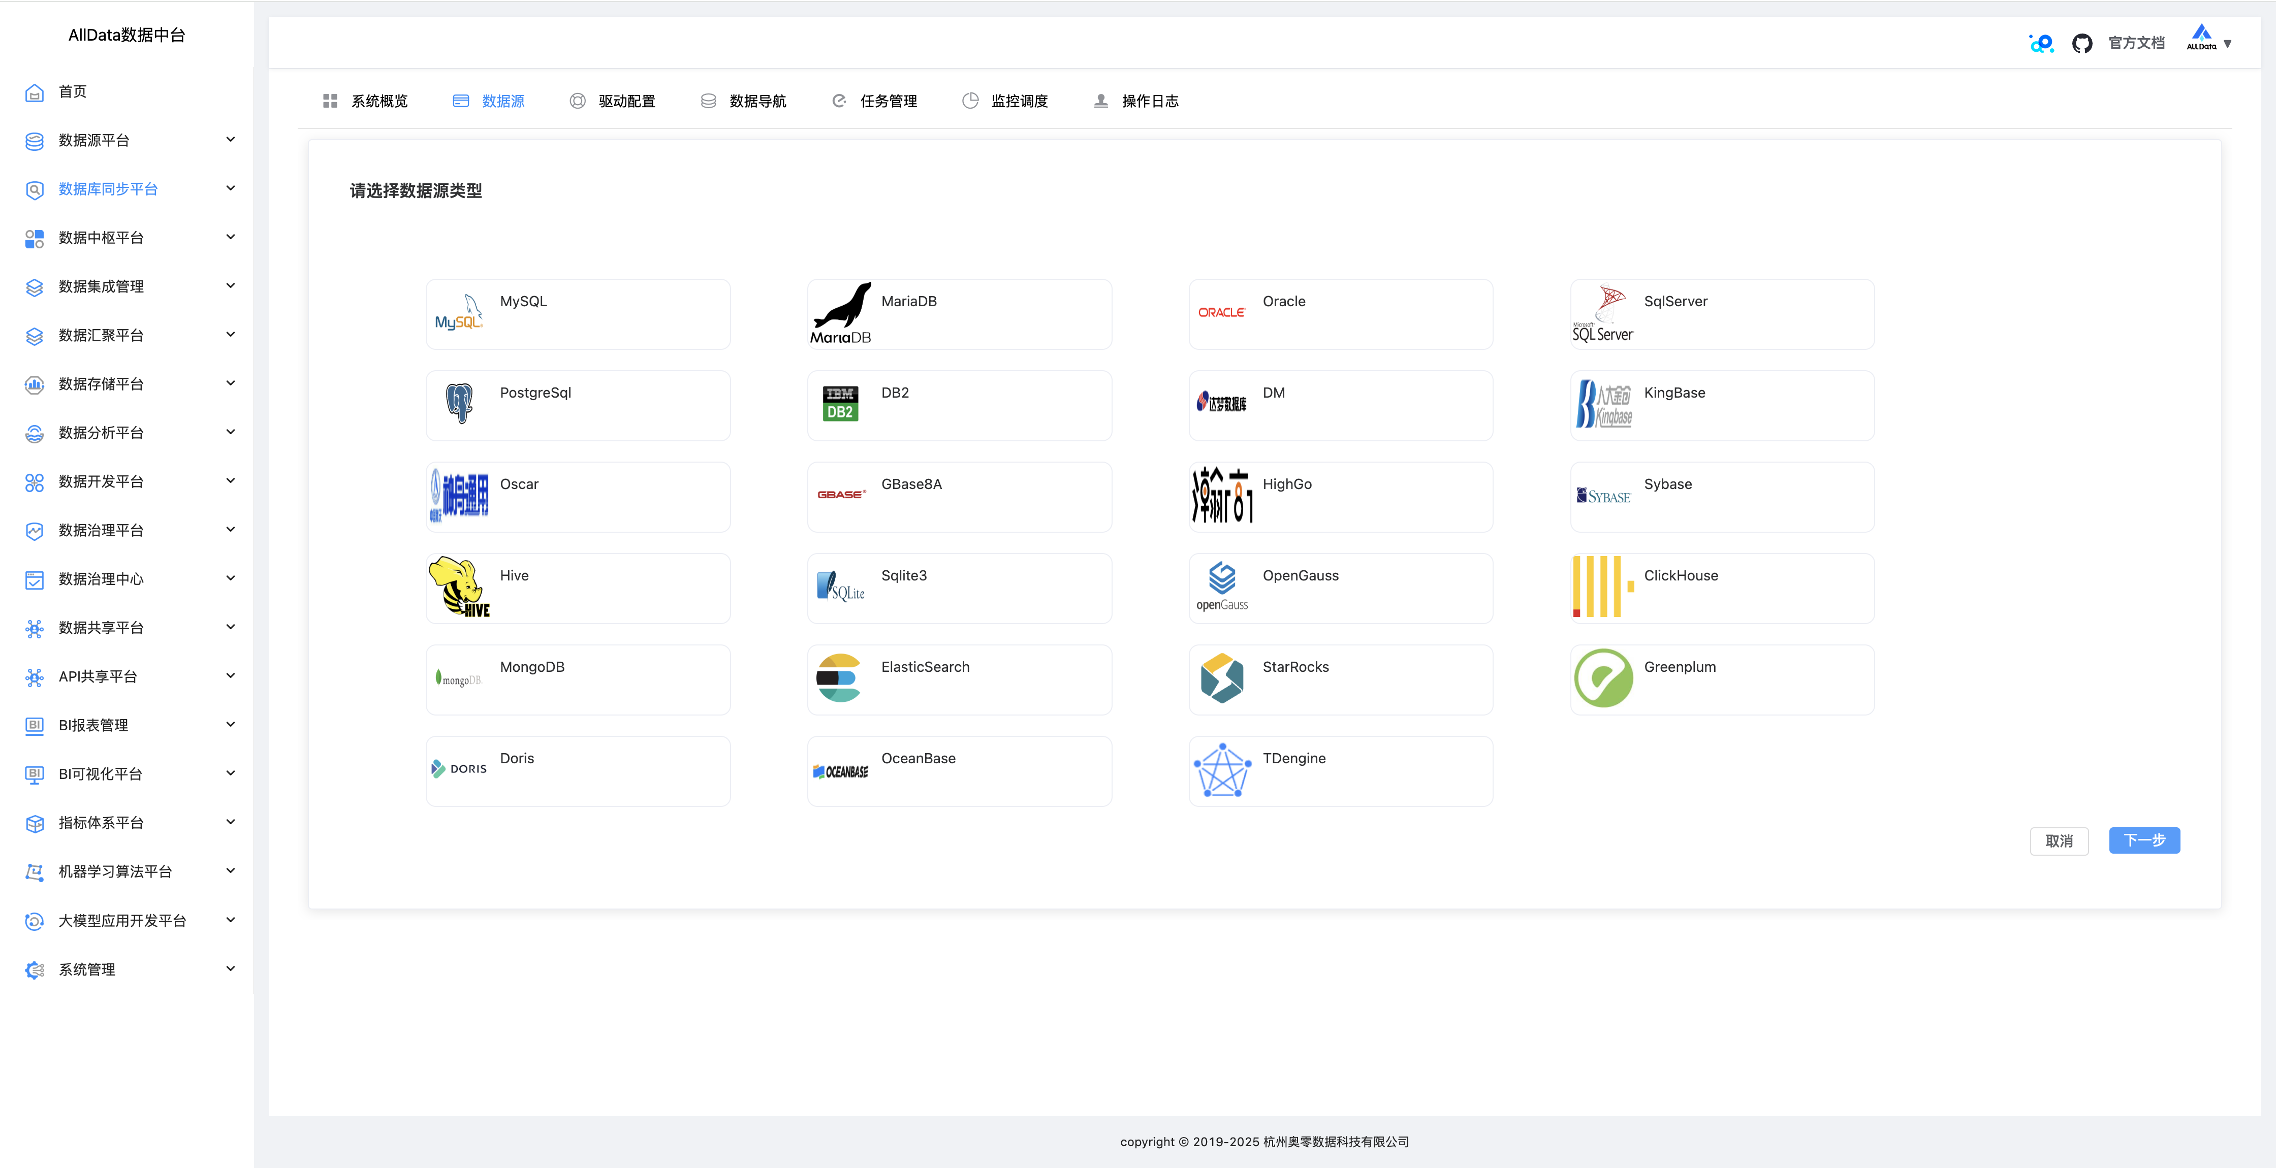Choose the PostgreSql elephant icon
This screenshot has width=2276, height=1168.
click(459, 404)
